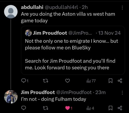This screenshot has width=129, height=113.
Task: Open the @updullahi4rl handle link
Action: click(x=61, y=7)
